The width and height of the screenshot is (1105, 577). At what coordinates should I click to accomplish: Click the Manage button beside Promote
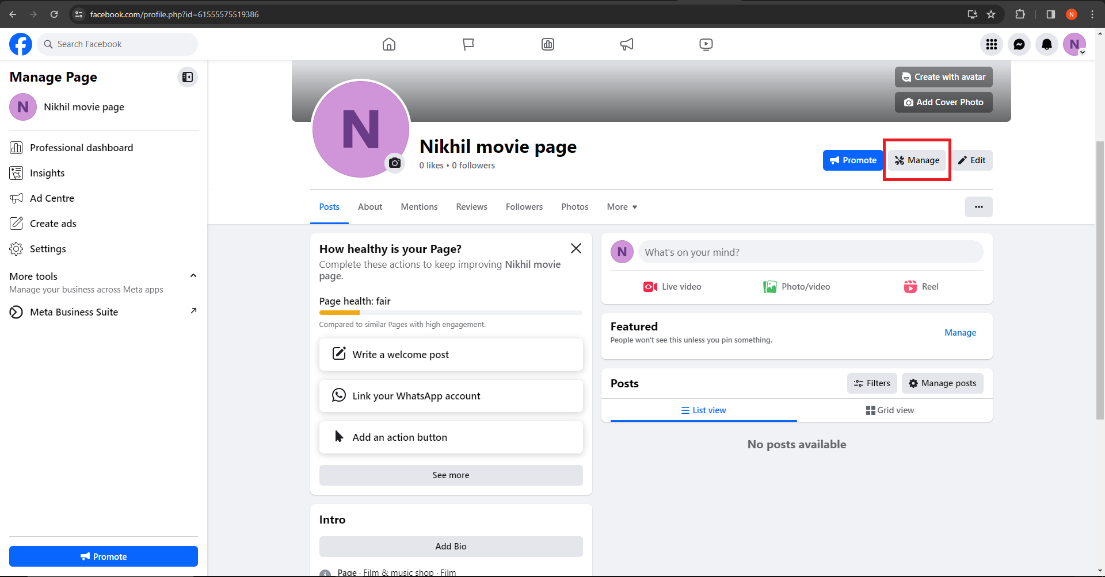[x=917, y=160]
